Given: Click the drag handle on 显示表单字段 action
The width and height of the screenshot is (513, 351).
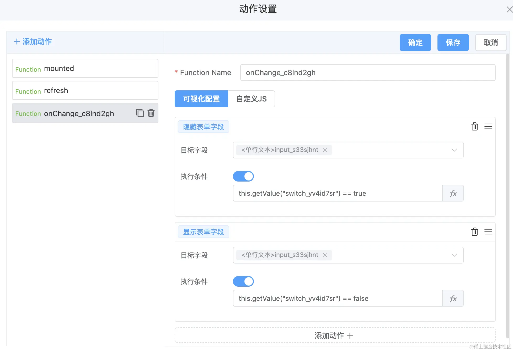Looking at the screenshot, I should [488, 232].
